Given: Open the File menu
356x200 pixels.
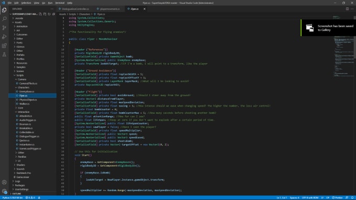Looking at the screenshot, I should [9, 3].
